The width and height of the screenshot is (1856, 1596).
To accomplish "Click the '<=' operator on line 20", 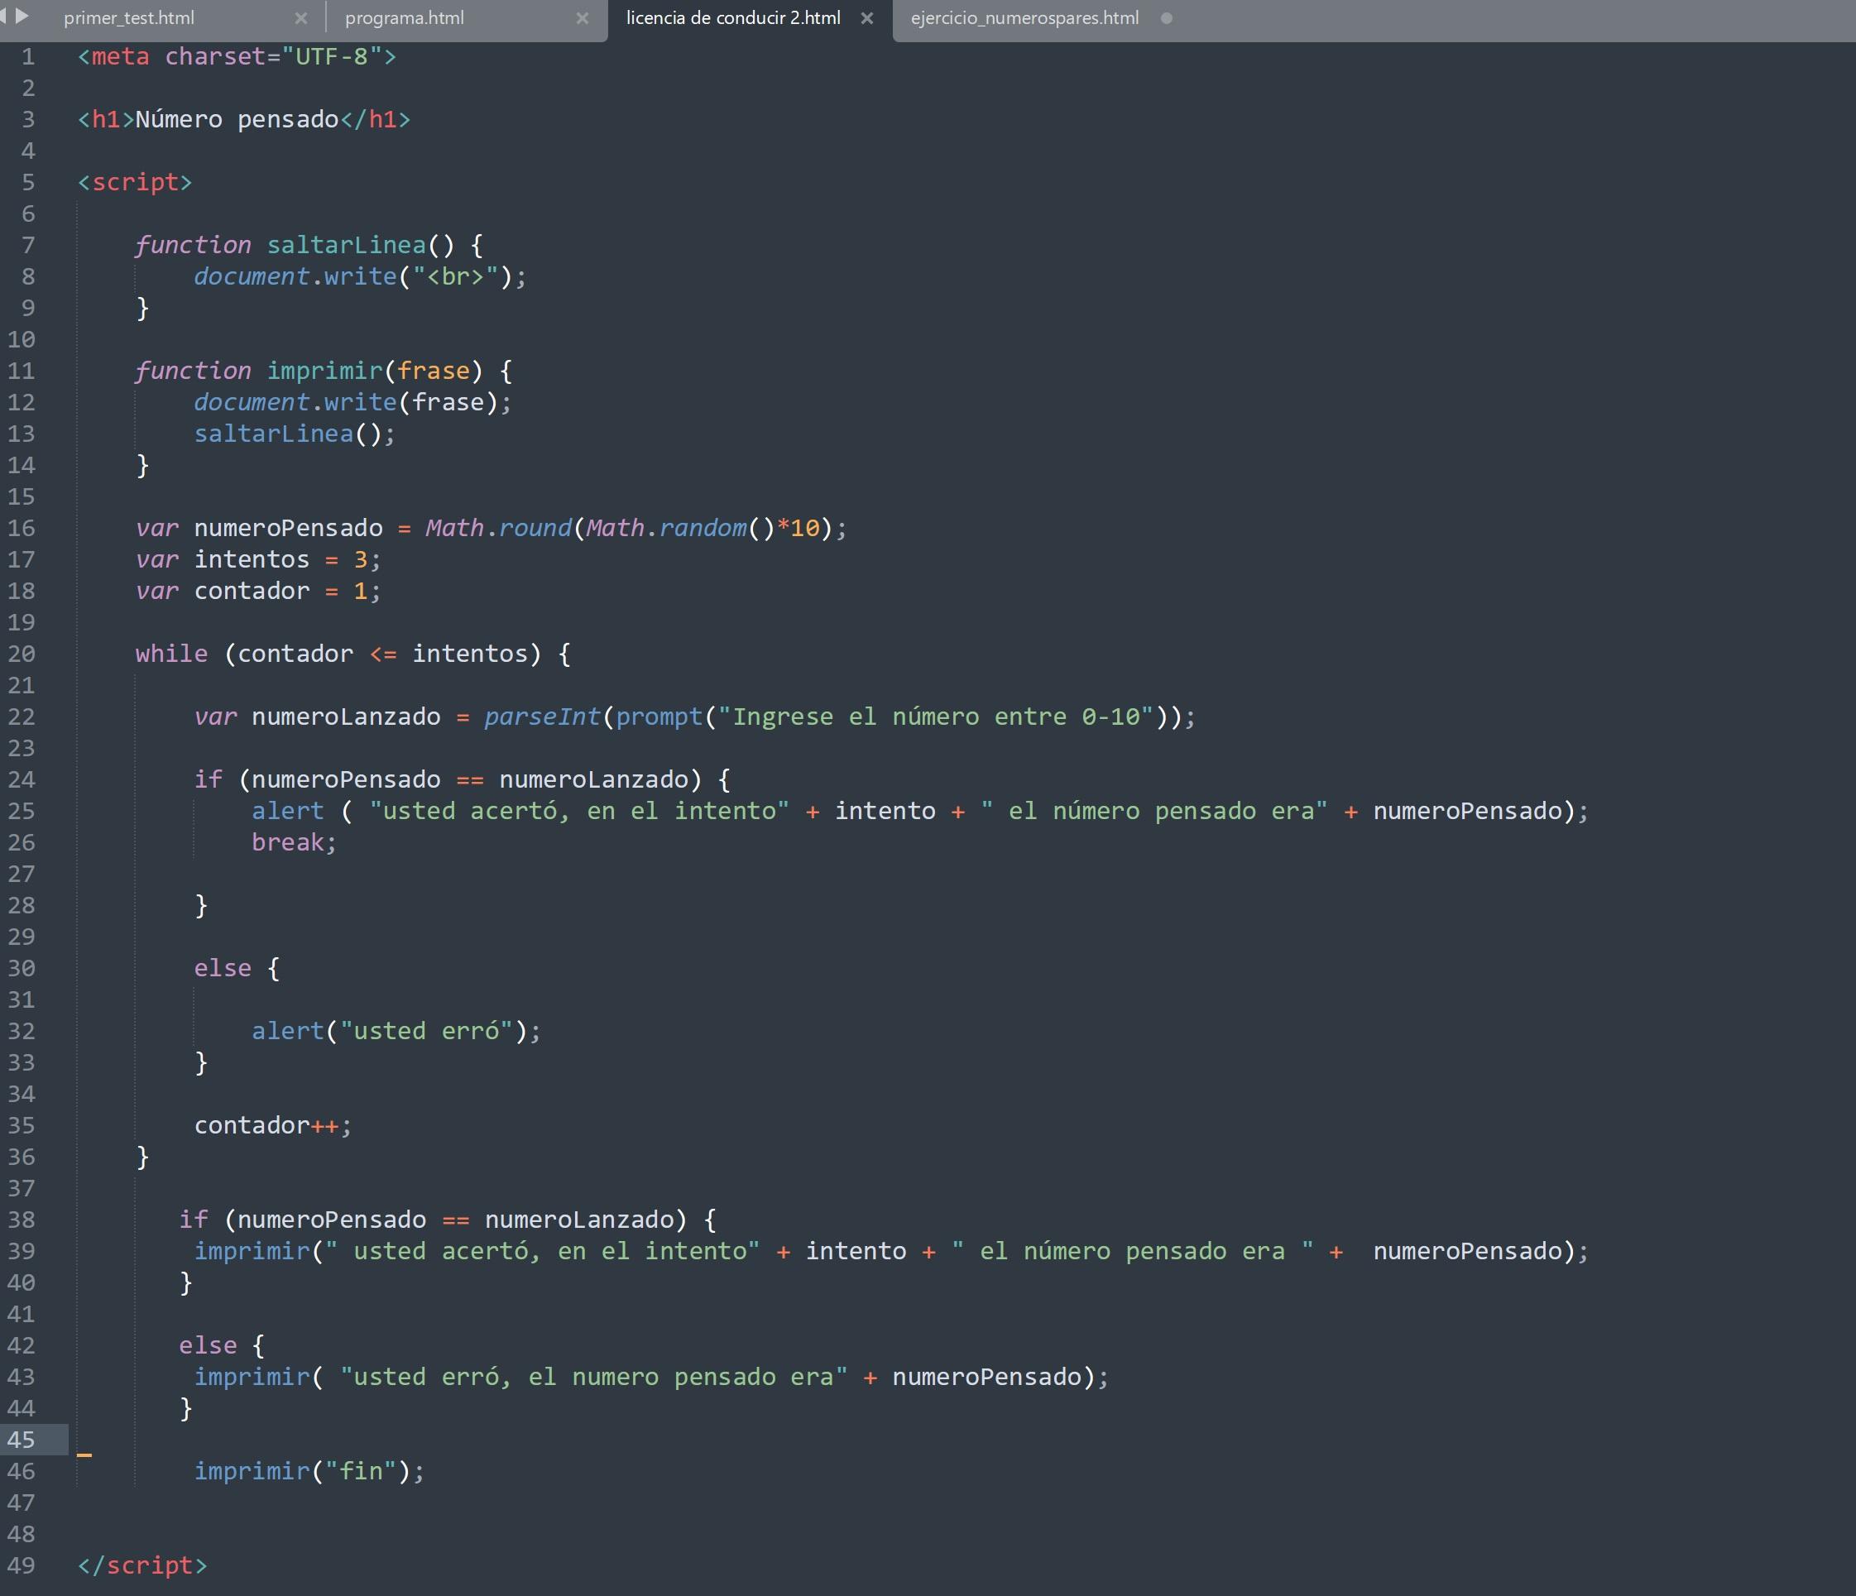I will pyautogui.click(x=383, y=654).
